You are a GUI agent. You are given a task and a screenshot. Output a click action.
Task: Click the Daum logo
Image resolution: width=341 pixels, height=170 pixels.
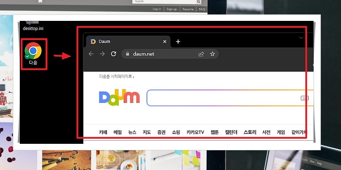(x=119, y=97)
